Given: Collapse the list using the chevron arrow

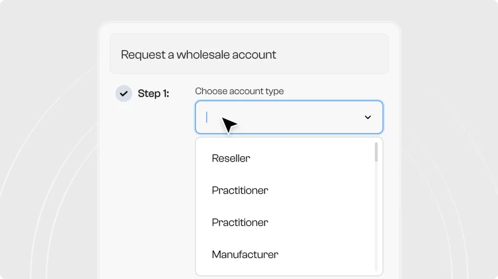Looking at the screenshot, I should (x=368, y=117).
